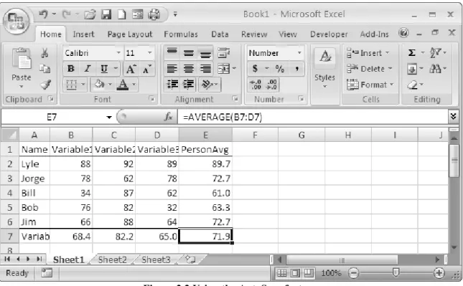The image size is (463, 286).
Task: Click the zoom slider handle
Action: [x=396, y=272]
